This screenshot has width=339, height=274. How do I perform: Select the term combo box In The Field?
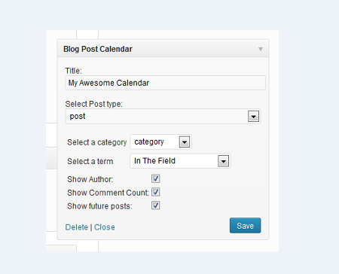pyautogui.click(x=180, y=161)
